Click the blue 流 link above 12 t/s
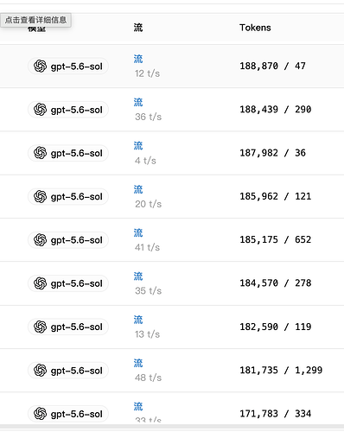Image resolution: width=344 pixels, height=432 pixels. [138, 59]
